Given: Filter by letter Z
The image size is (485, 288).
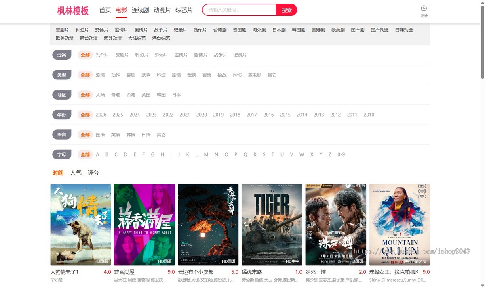Looking at the screenshot, I should pyautogui.click(x=330, y=154).
